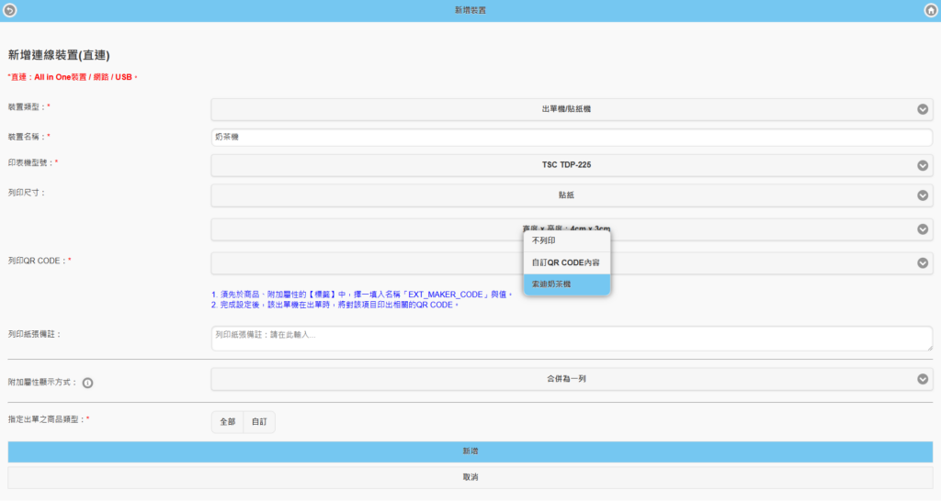Click the chevron arrow of TSC TDP-225 field
Image resolution: width=941 pixels, height=501 pixels.
[923, 165]
